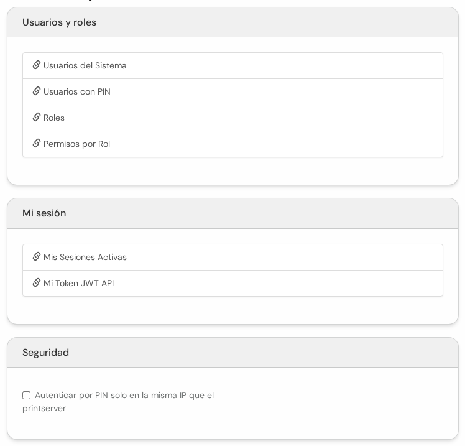The width and height of the screenshot is (465, 446).
Task: Click the Seguridad section header
Action: click(233, 353)
